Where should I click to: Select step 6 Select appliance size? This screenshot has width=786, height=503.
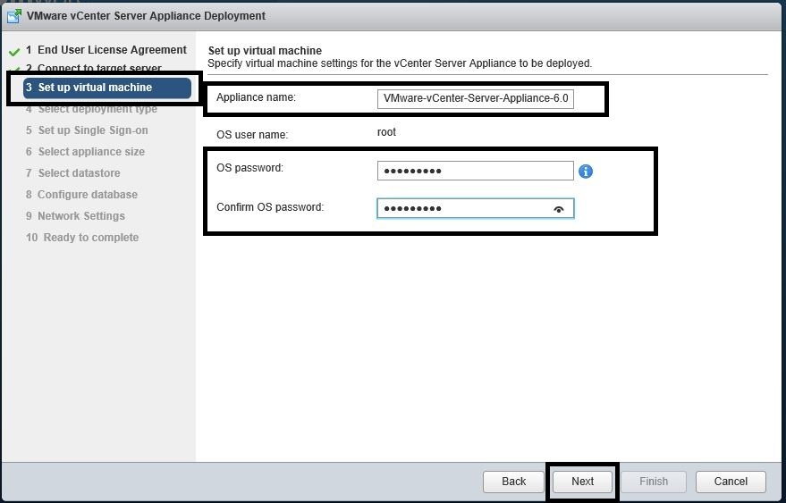pos(90,152)
